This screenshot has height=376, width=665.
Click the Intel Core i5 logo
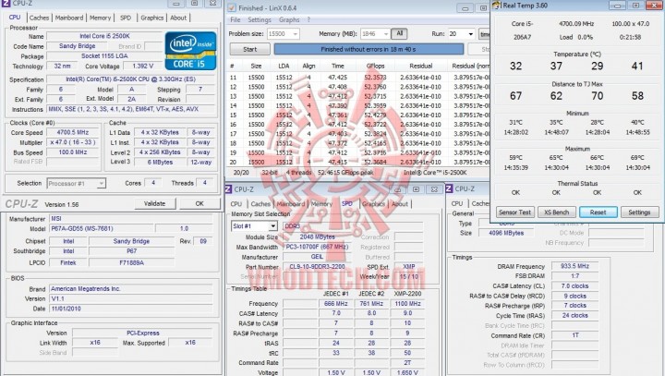(190, 51)
